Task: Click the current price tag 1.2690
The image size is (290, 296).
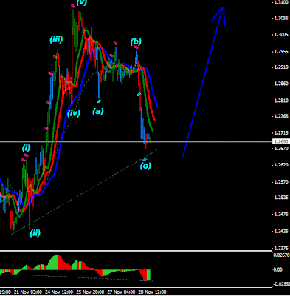Action: [x=280, y=142]
